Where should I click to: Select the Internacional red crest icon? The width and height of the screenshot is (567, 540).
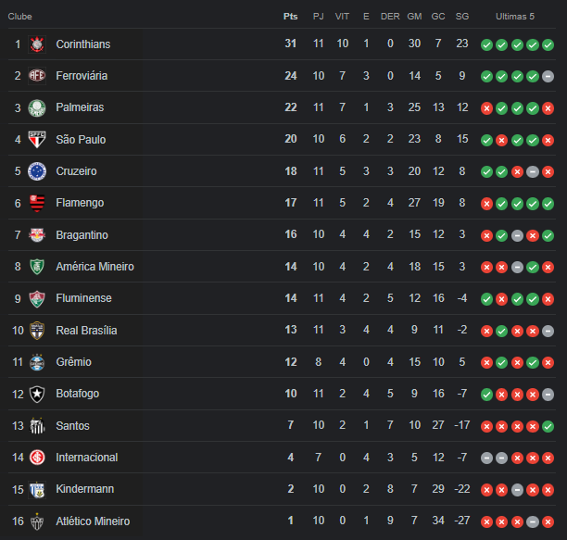pyautogui.click(x=37, y=458)
